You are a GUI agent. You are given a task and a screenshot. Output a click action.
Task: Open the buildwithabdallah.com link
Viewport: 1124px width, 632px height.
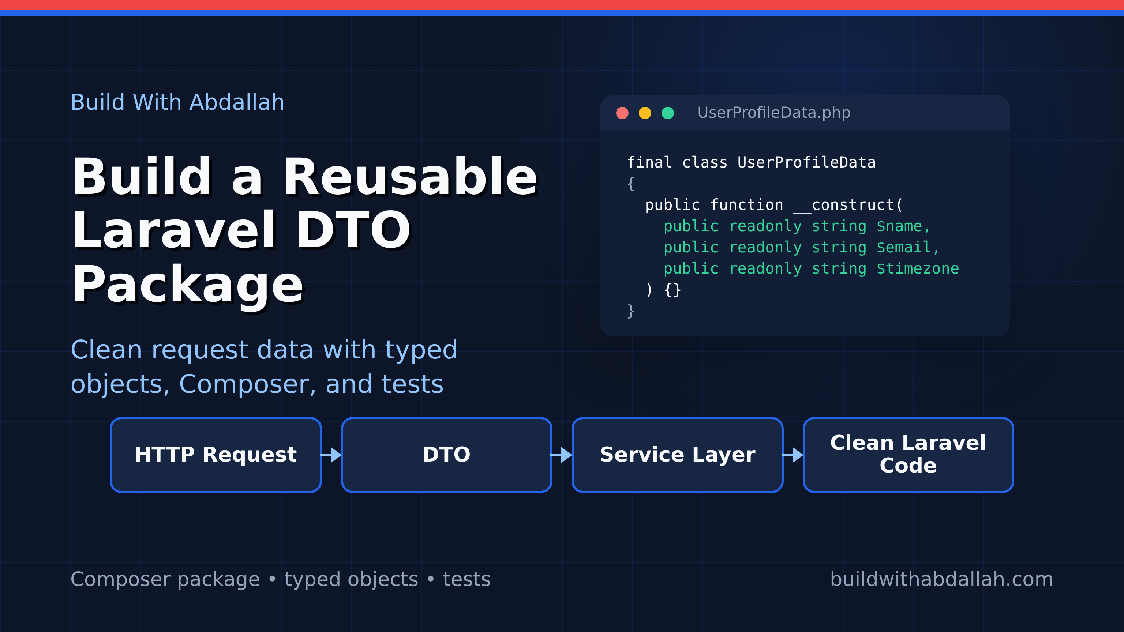(x=942, y=579)
